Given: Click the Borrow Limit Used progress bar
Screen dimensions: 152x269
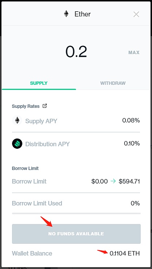Looking at the screenshot, I should (76, 213).
